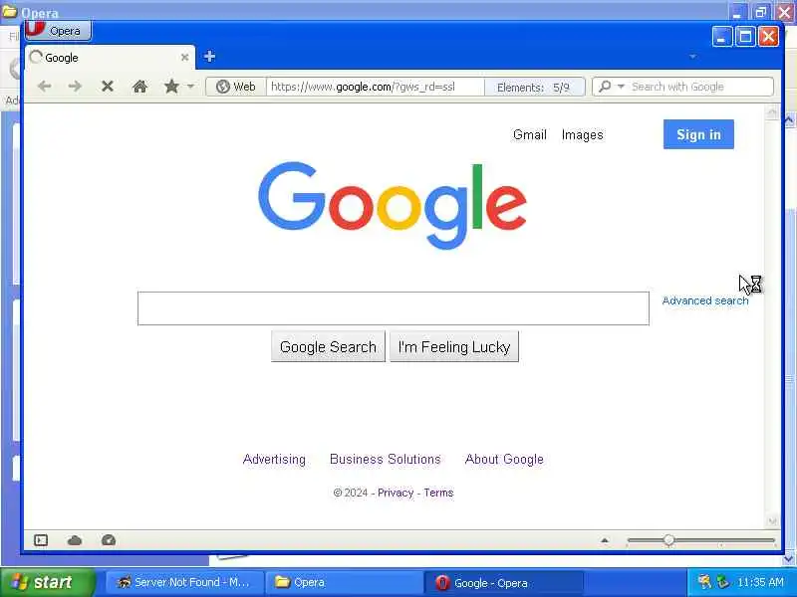The image size is (797, 597).
Task: Switch to Opera folder taskbar item
Action: coord(344,582)
